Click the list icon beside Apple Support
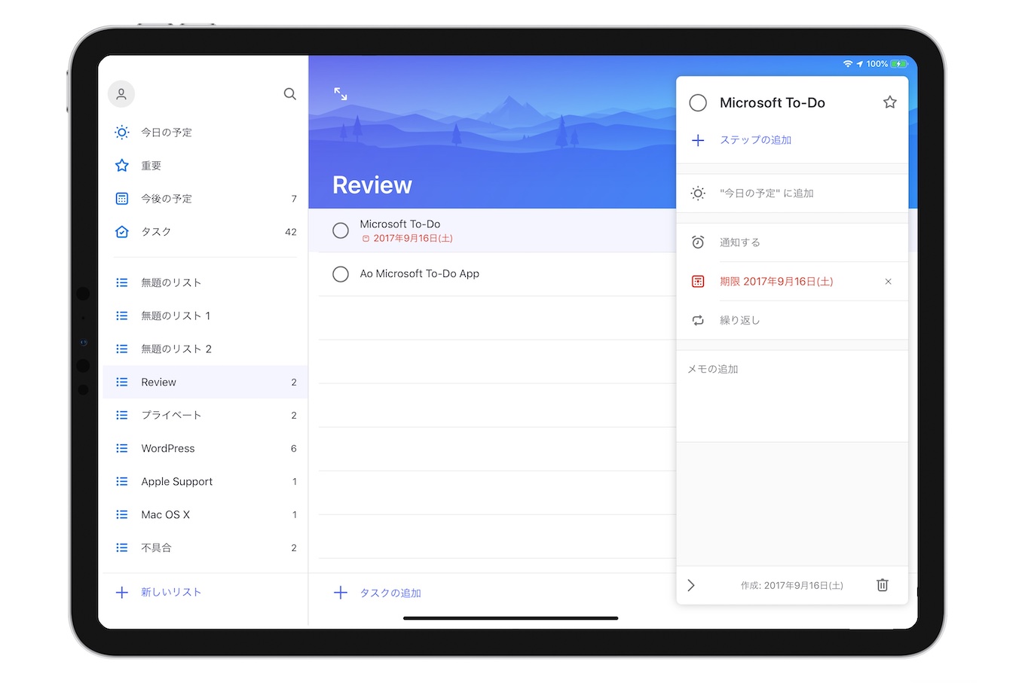 (x=122, y=482)
